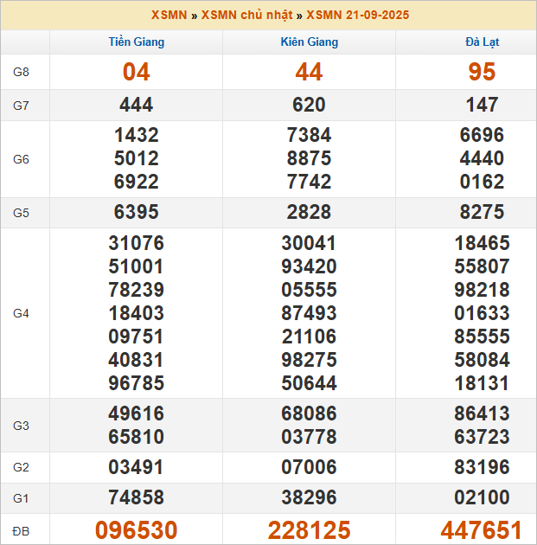
Task: Select Tiền Giang special prize 096530
Action: click(x=136, y=530)
